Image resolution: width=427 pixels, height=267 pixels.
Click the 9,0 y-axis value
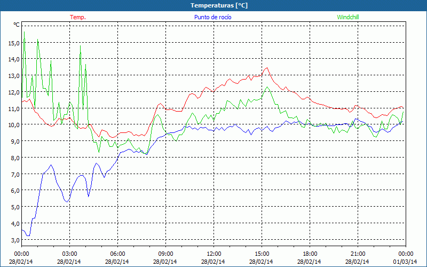point(15,142)
